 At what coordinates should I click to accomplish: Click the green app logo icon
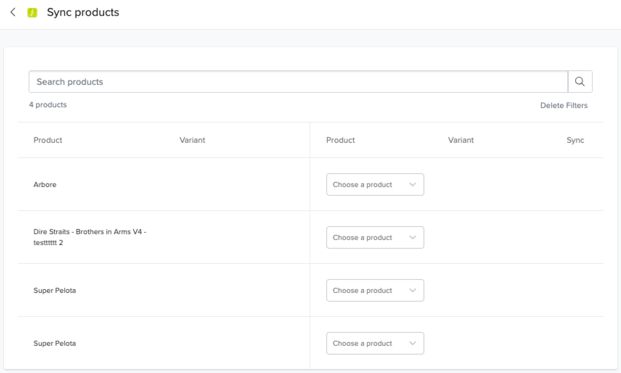[32, 13]
